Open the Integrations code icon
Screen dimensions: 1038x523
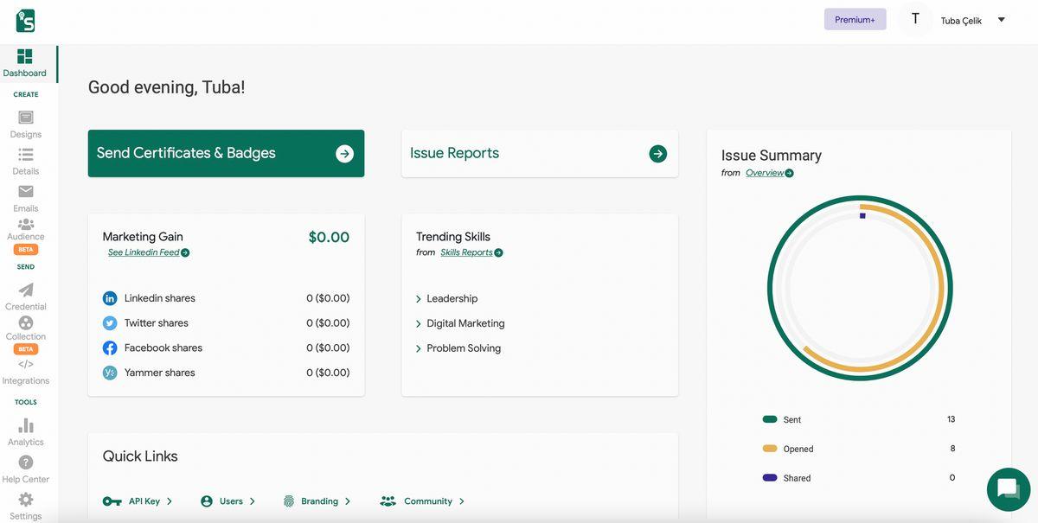(x=26, y=365)
